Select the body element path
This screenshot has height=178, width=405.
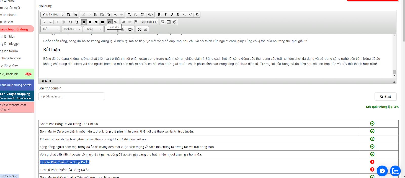(44, 81)
